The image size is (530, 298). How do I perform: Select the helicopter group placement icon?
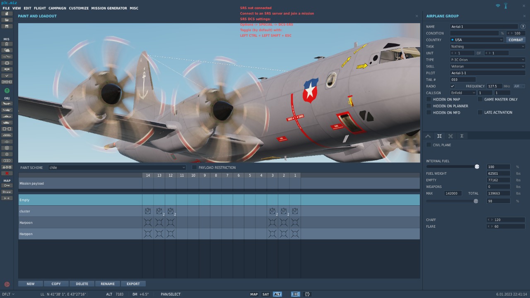pos(7,110)
